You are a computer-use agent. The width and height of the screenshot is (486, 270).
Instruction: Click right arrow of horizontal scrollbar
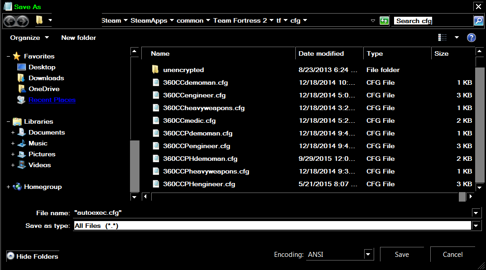coord(471,196)
